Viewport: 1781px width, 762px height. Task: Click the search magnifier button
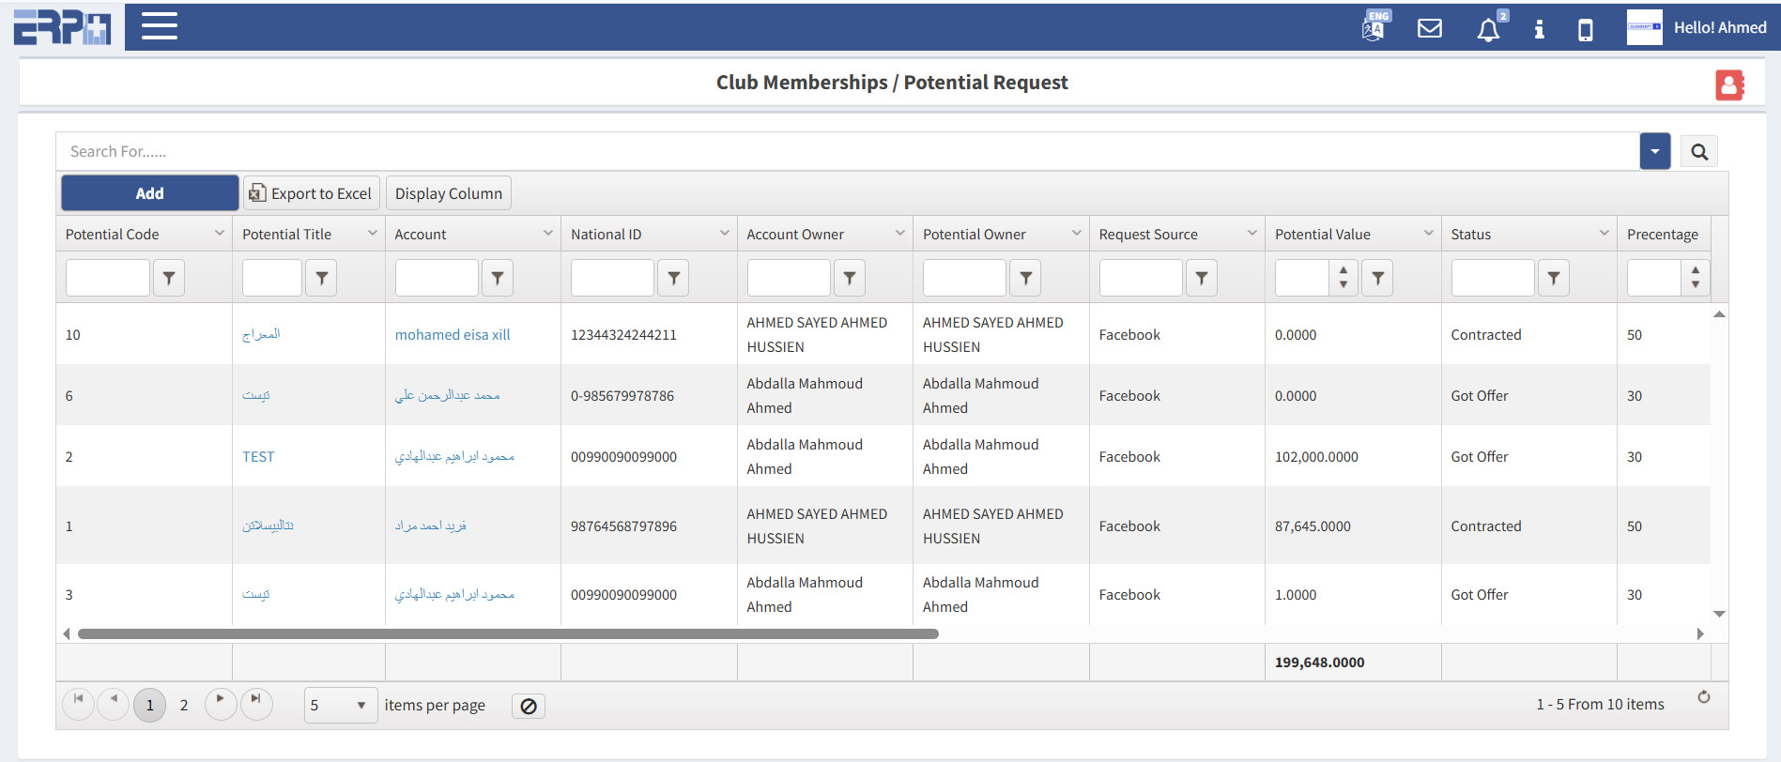pyautogui.click(x=1698, y=152)
